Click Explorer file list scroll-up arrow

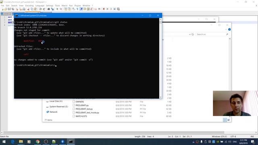(230, 39)
